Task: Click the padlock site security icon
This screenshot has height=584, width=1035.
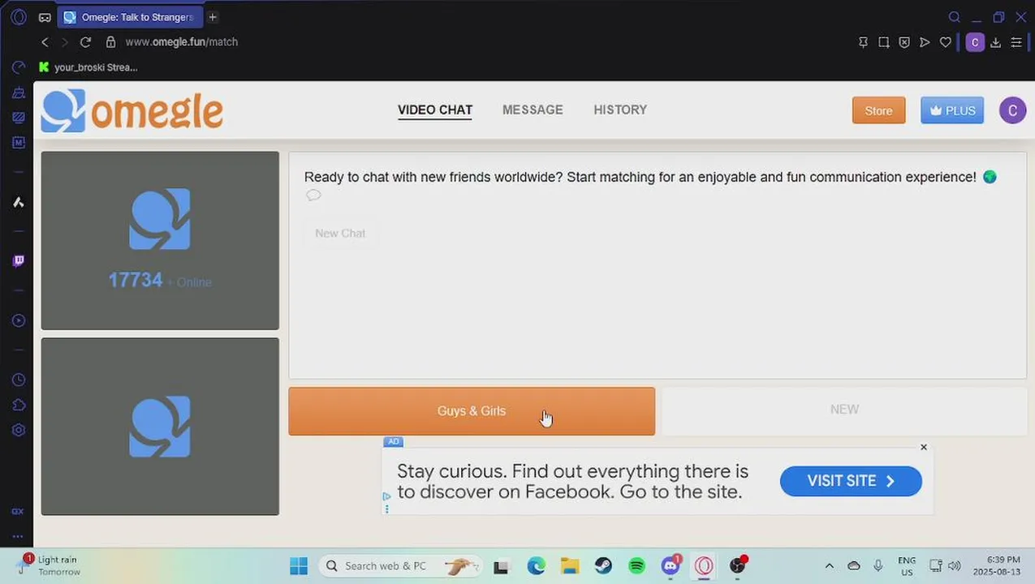Action: (x=110, y=42)
